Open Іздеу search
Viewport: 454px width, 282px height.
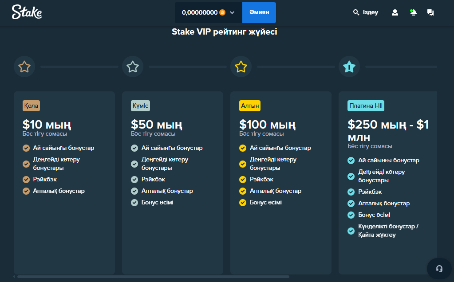pos(366,12)
